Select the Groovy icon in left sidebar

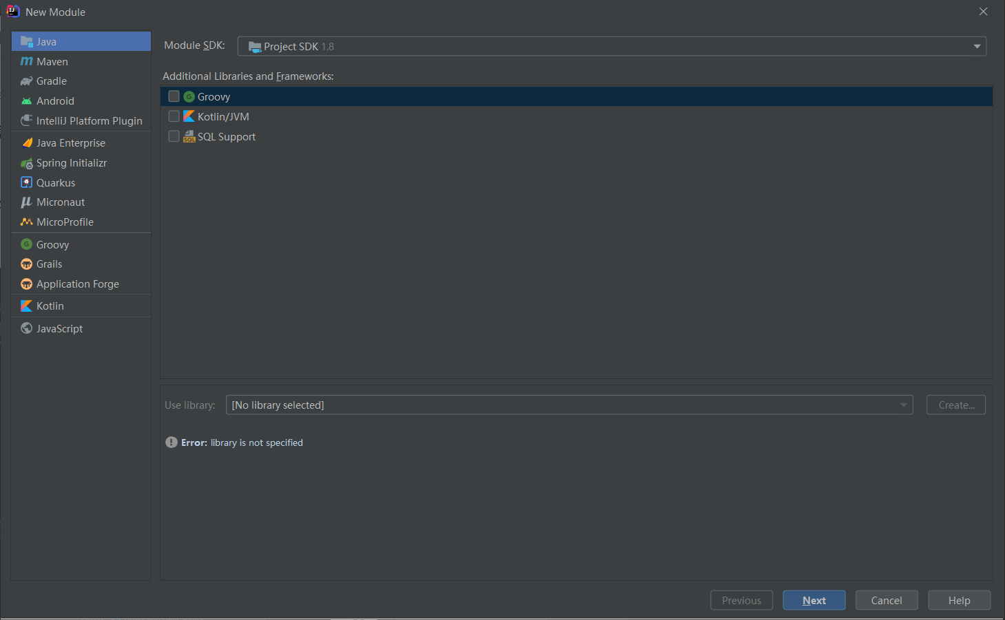[27, 244]
